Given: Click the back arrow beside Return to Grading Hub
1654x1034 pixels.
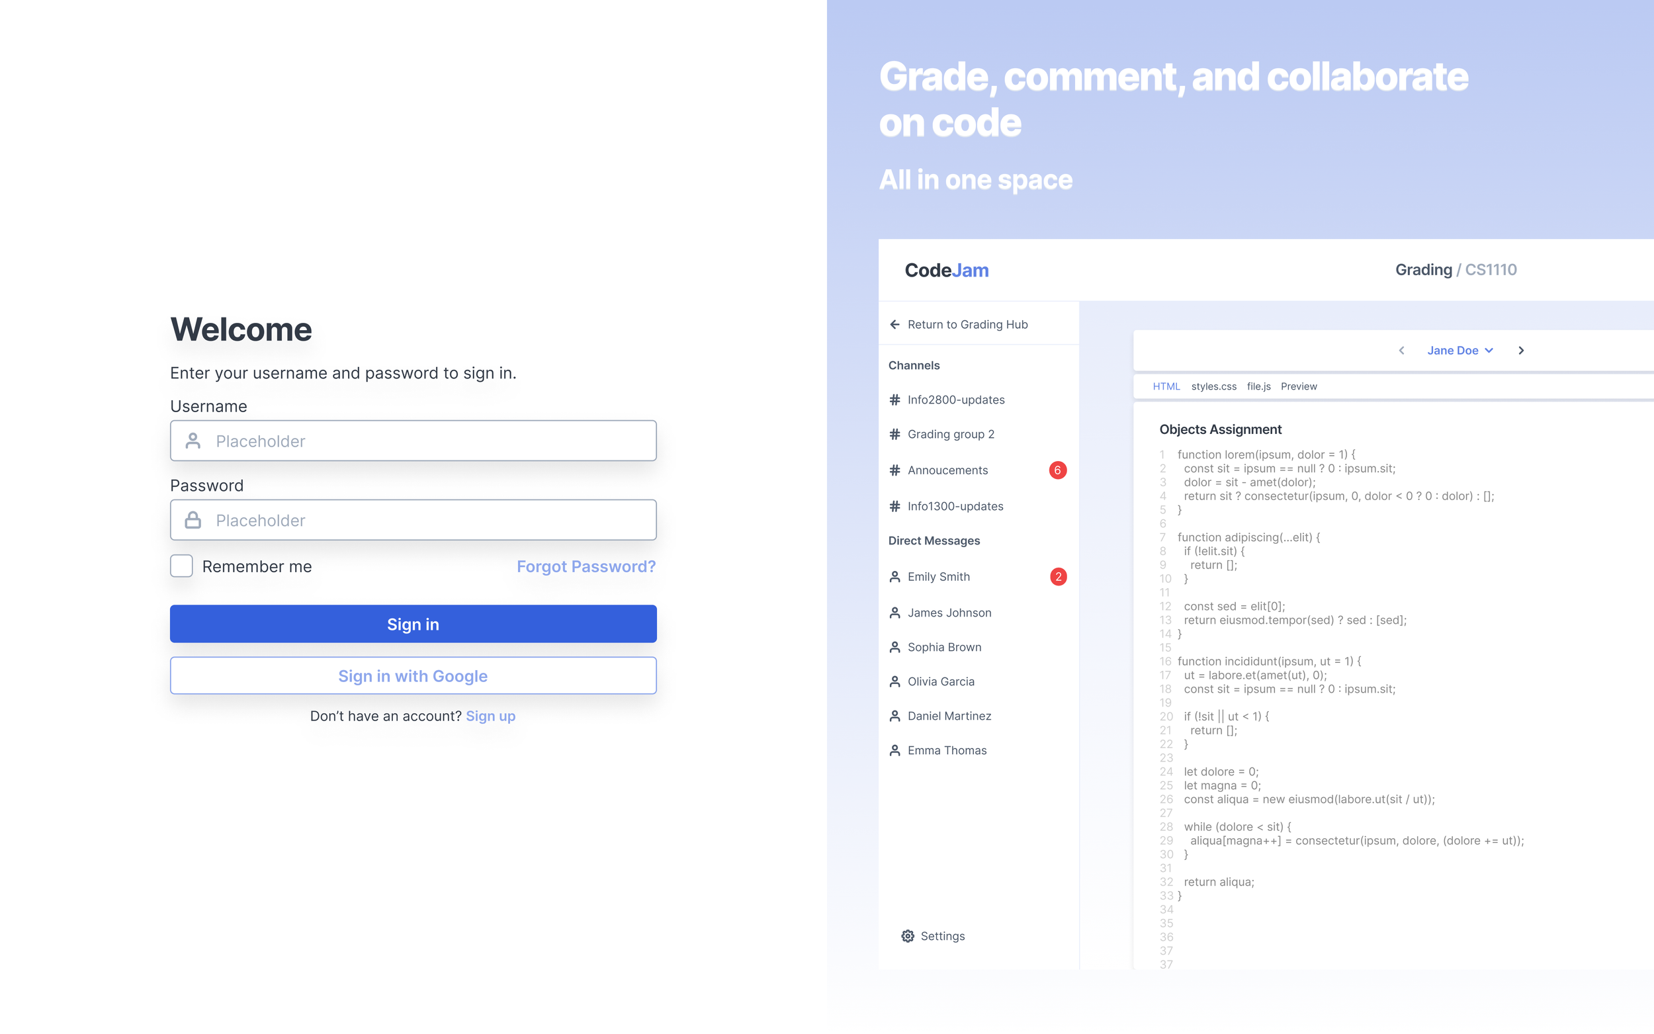Looking at the screenshot, I should (x=894, y=324).
